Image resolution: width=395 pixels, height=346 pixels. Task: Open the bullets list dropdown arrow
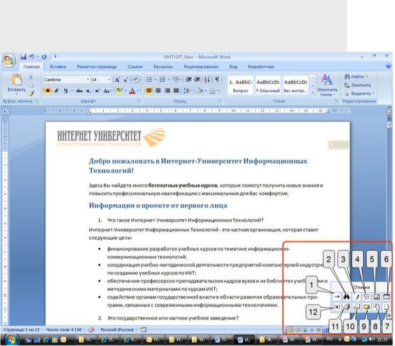(x=155, y=80)
